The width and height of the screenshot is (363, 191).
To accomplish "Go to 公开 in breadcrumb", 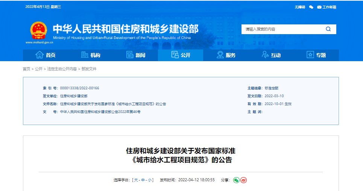I will click(x=39, y=69).
